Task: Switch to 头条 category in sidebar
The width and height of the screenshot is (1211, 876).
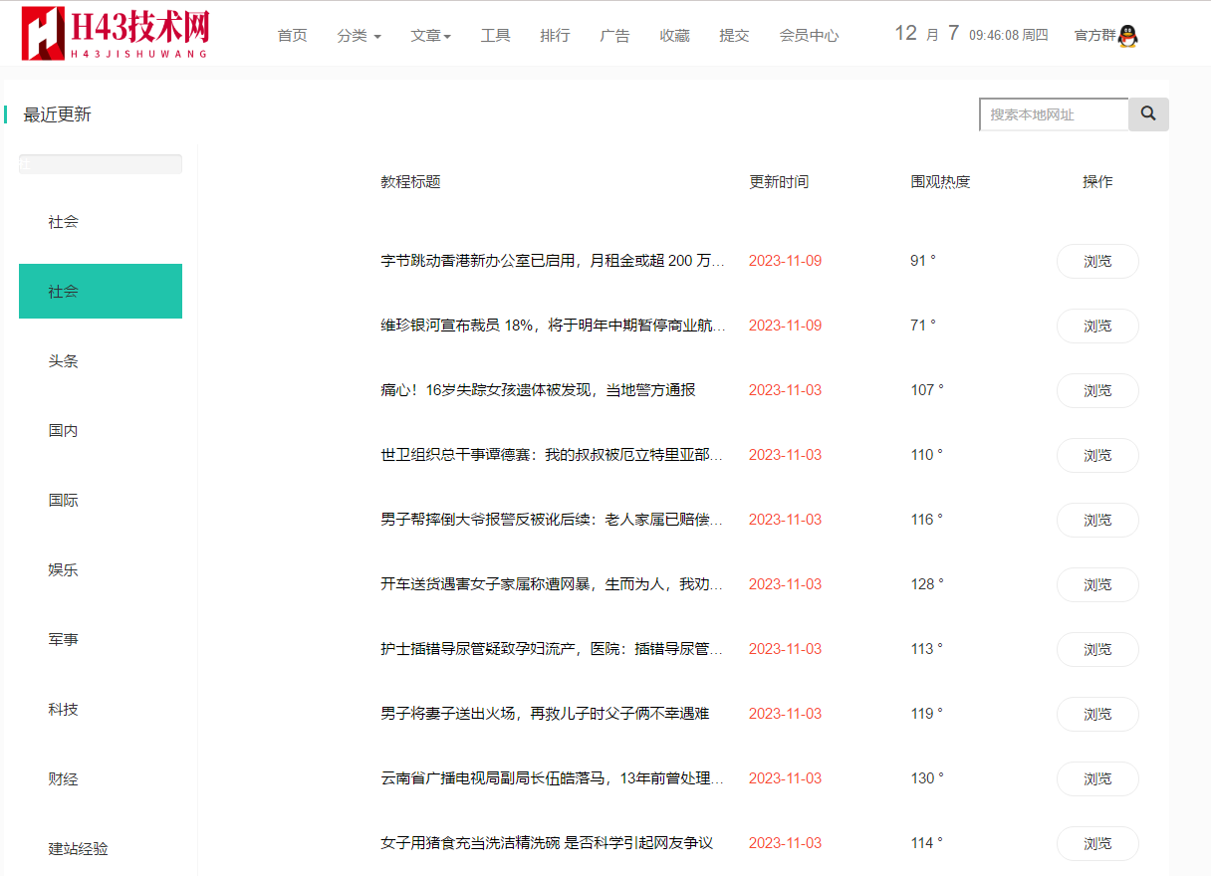Action: 64,361
